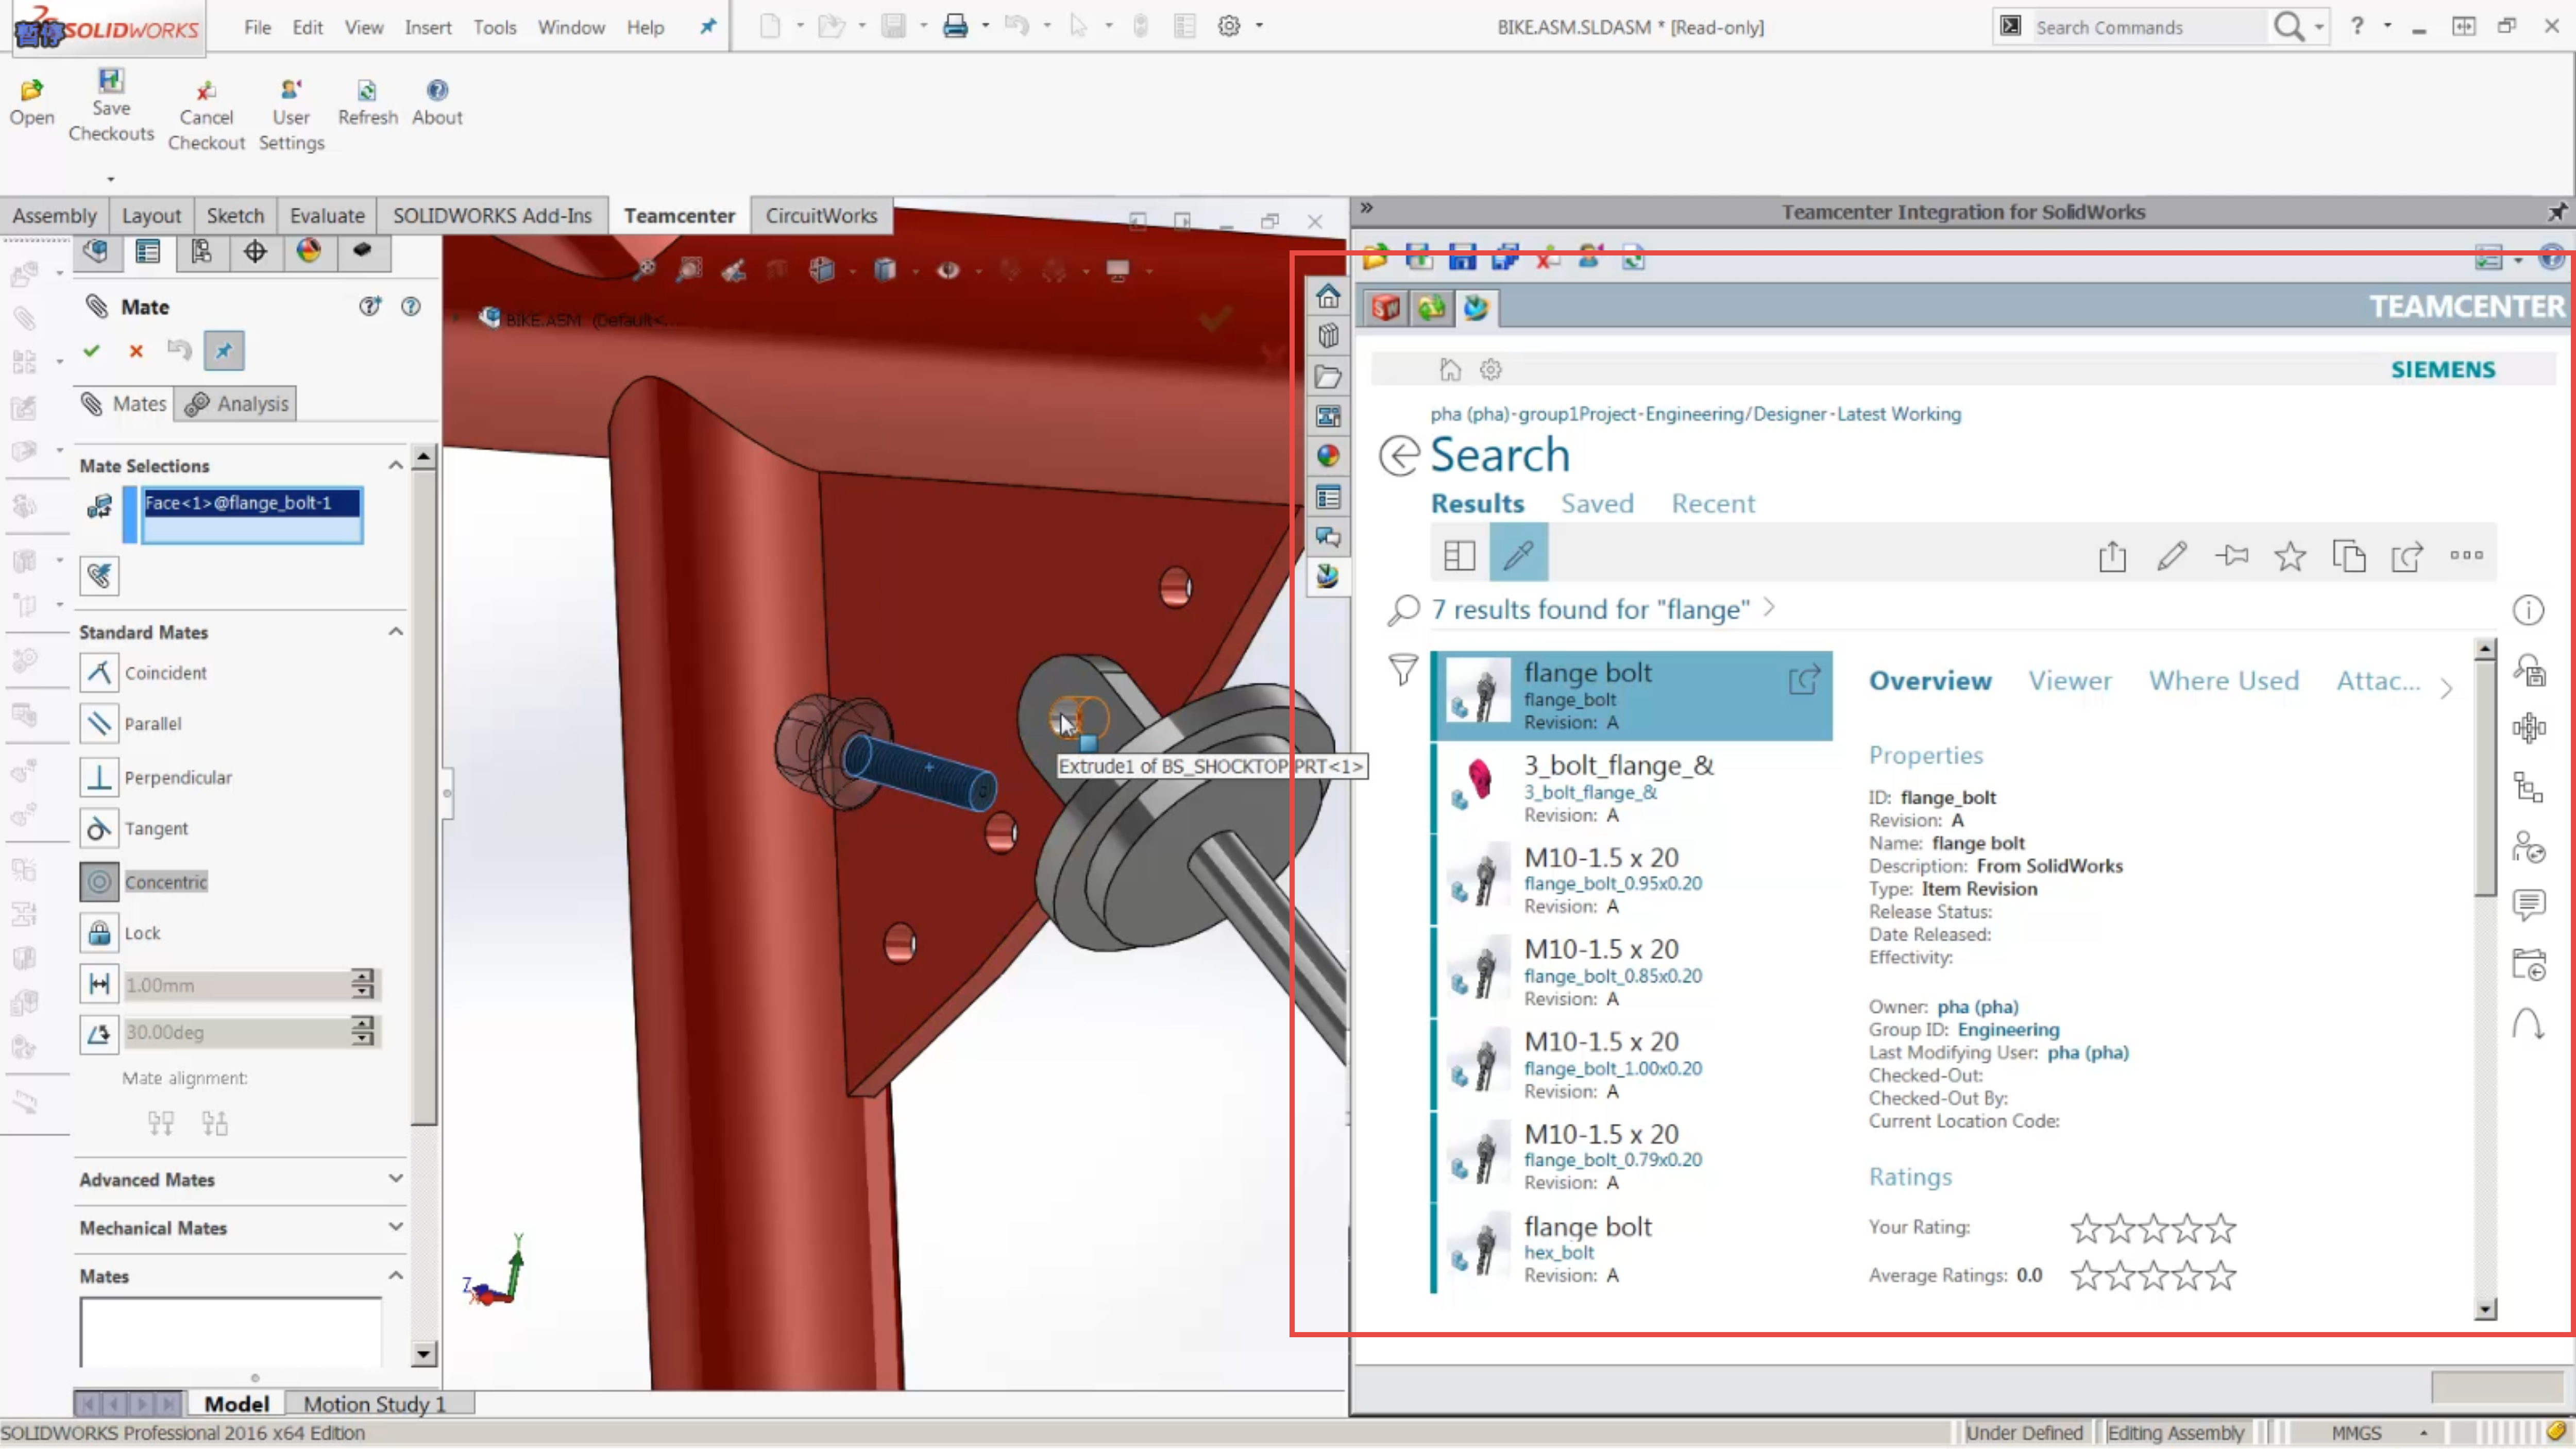Add to favorites with the star icon
The width and height of the screenshot is (2576, 1449).
[x=2290, y=556]
